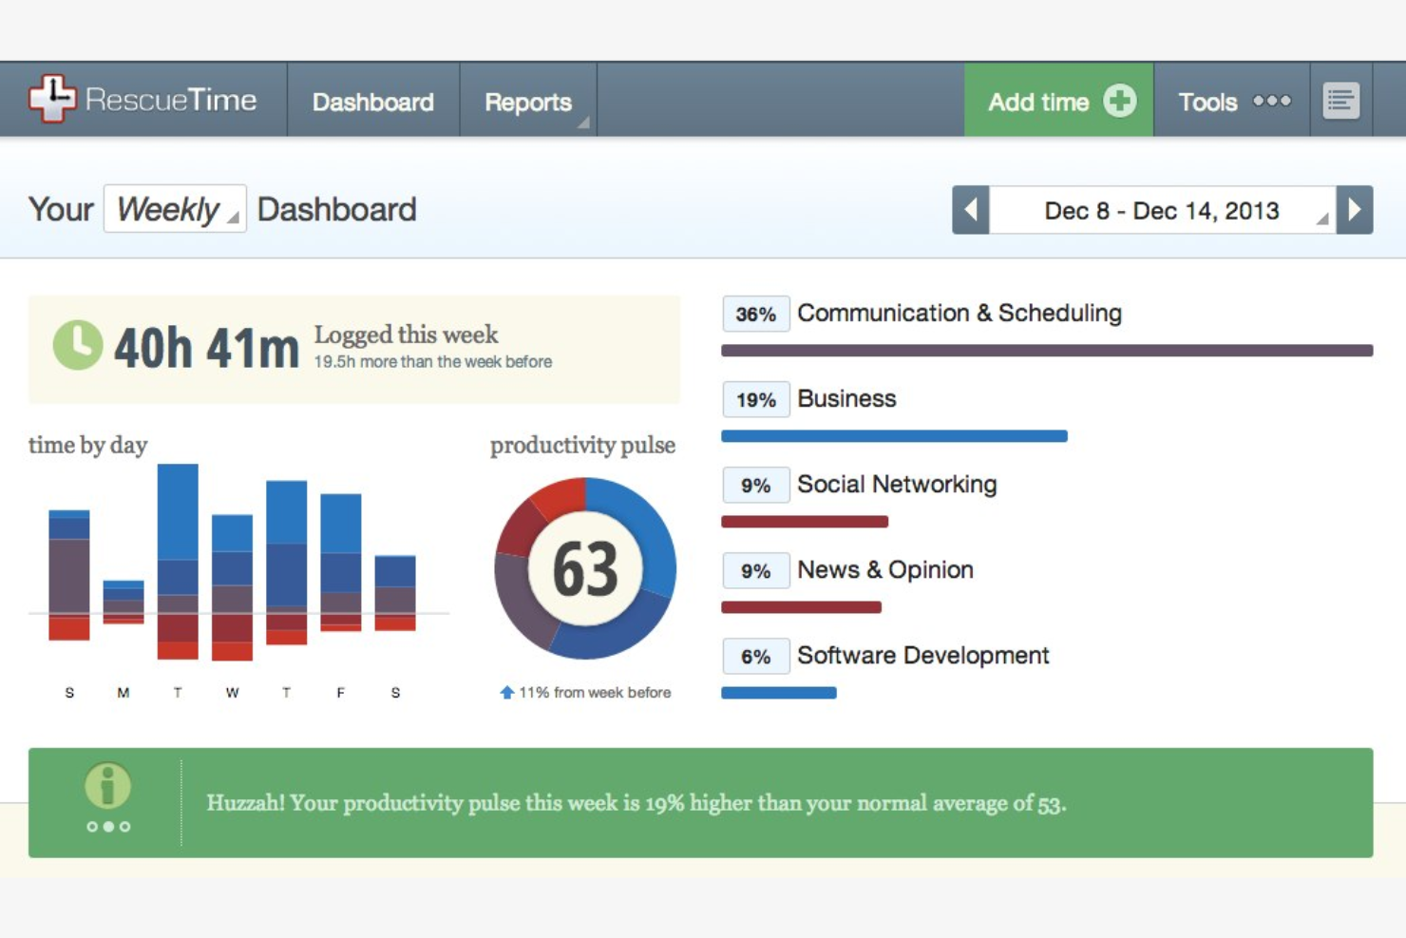The image size is (1406, 938).
Task: Select the Communication & Scheduling category link
Action: [x=959, y=313]
